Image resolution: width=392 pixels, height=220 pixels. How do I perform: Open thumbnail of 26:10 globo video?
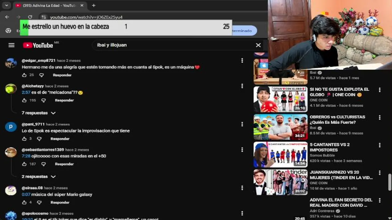[280, 100]
